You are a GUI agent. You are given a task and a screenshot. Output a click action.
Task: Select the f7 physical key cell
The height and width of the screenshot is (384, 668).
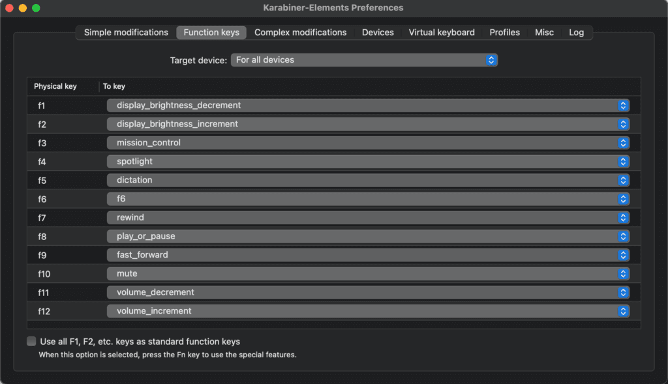42,218
